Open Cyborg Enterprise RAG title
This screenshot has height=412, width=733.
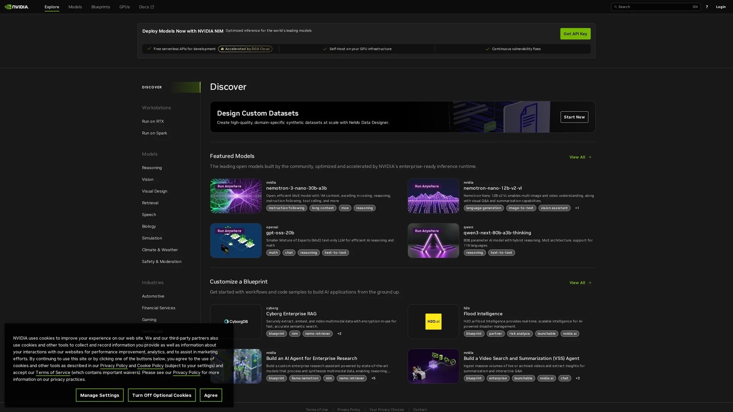tap(291, 314)
